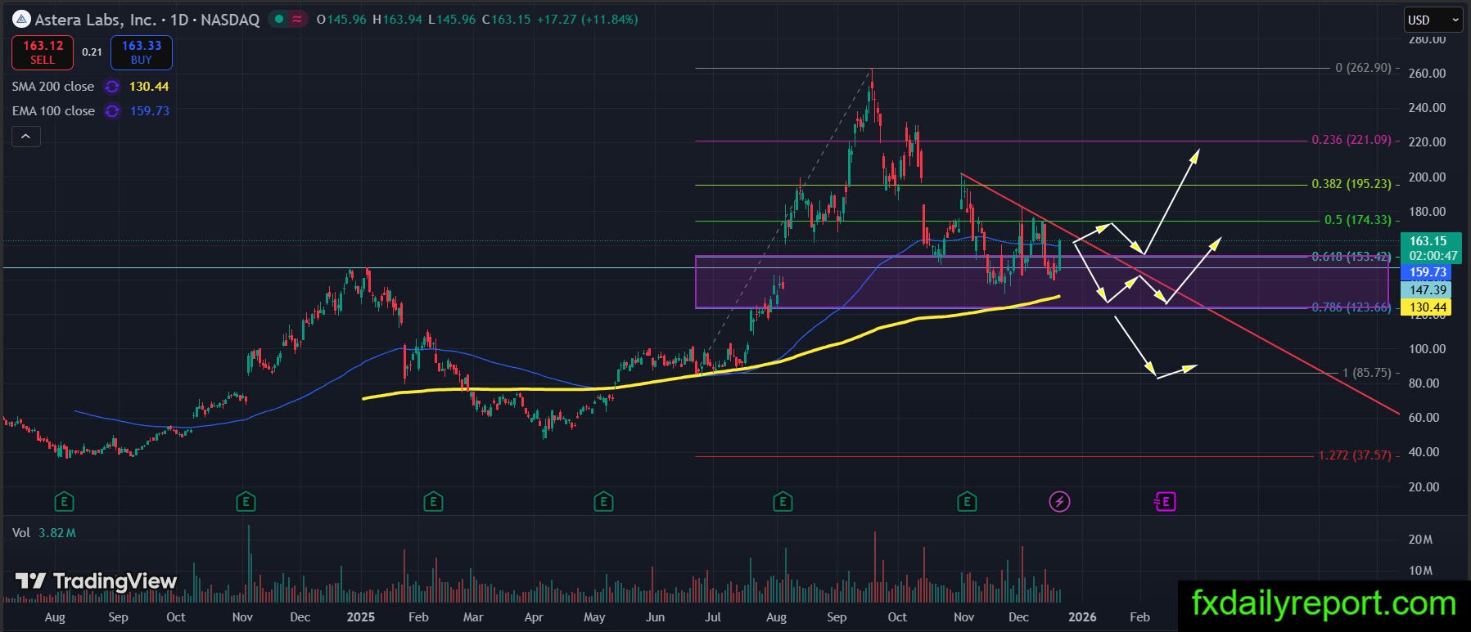Screen dimensions: 1471x632
Task: Click the pink wave icon beside the market status dot
Action: click(x=298, y=19)
